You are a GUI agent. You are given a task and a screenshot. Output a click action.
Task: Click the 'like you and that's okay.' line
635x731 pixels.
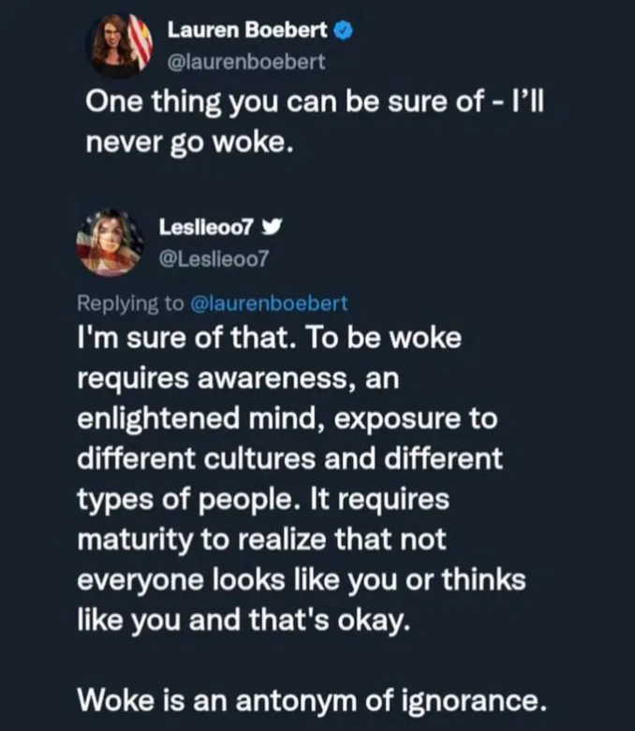[244, 621]
